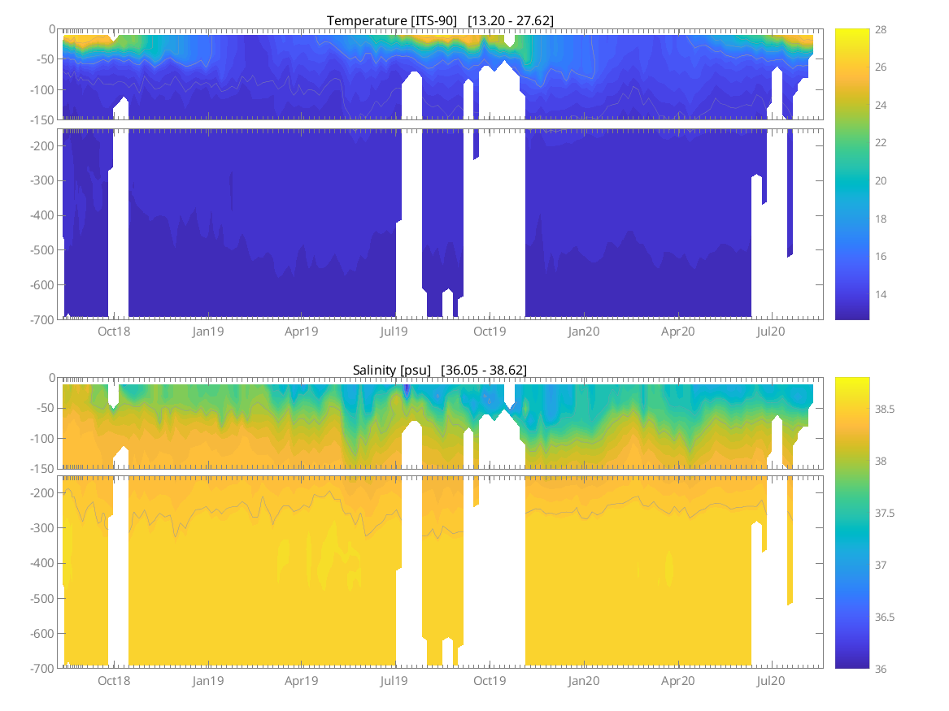This screenshot has height=711, width=949.
Task: Select the Oct18 date tick under the temperature plot
Action: click(x=114, y=332)
